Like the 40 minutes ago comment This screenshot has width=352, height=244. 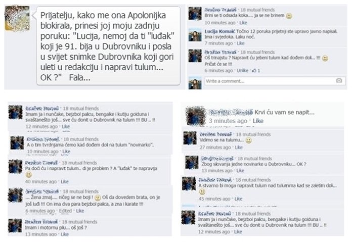(65, 181)
